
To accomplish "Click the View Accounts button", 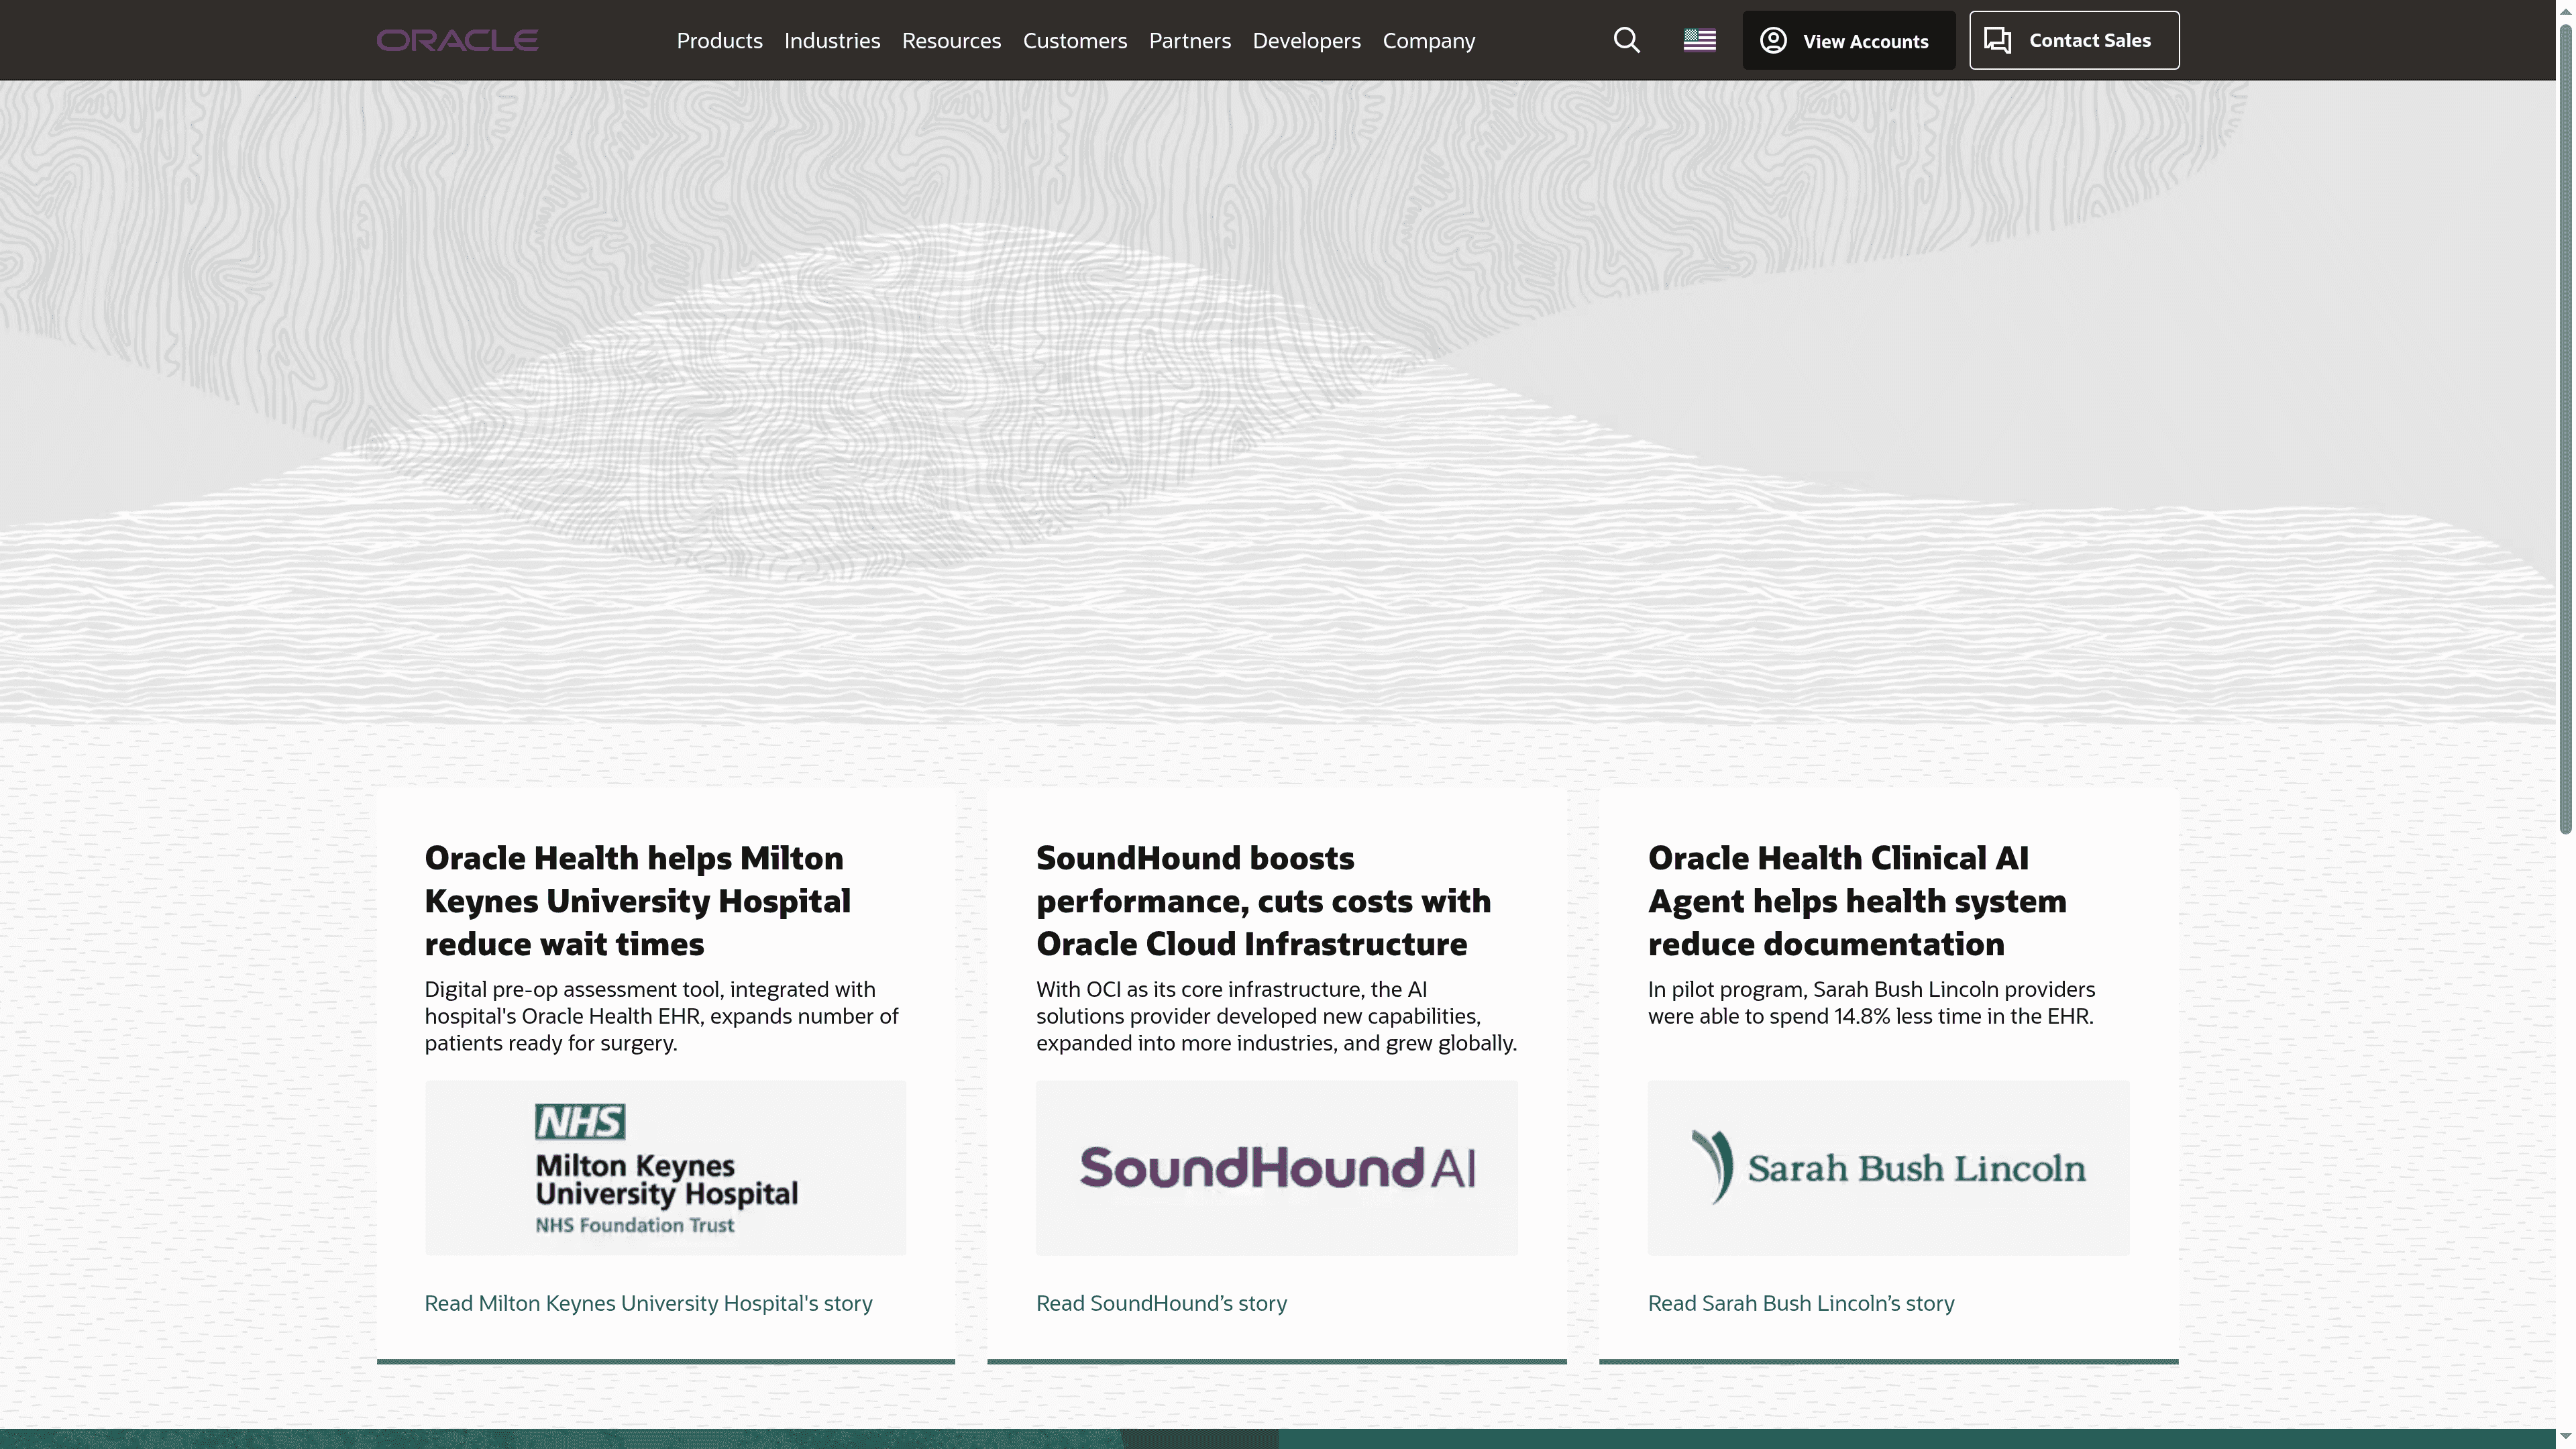I will [1848, 40].
